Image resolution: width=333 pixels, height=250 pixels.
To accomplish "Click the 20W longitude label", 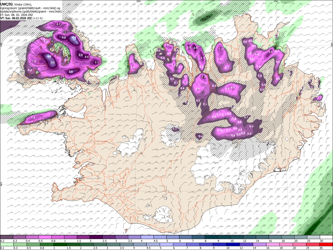I will (x=138, y=1).
